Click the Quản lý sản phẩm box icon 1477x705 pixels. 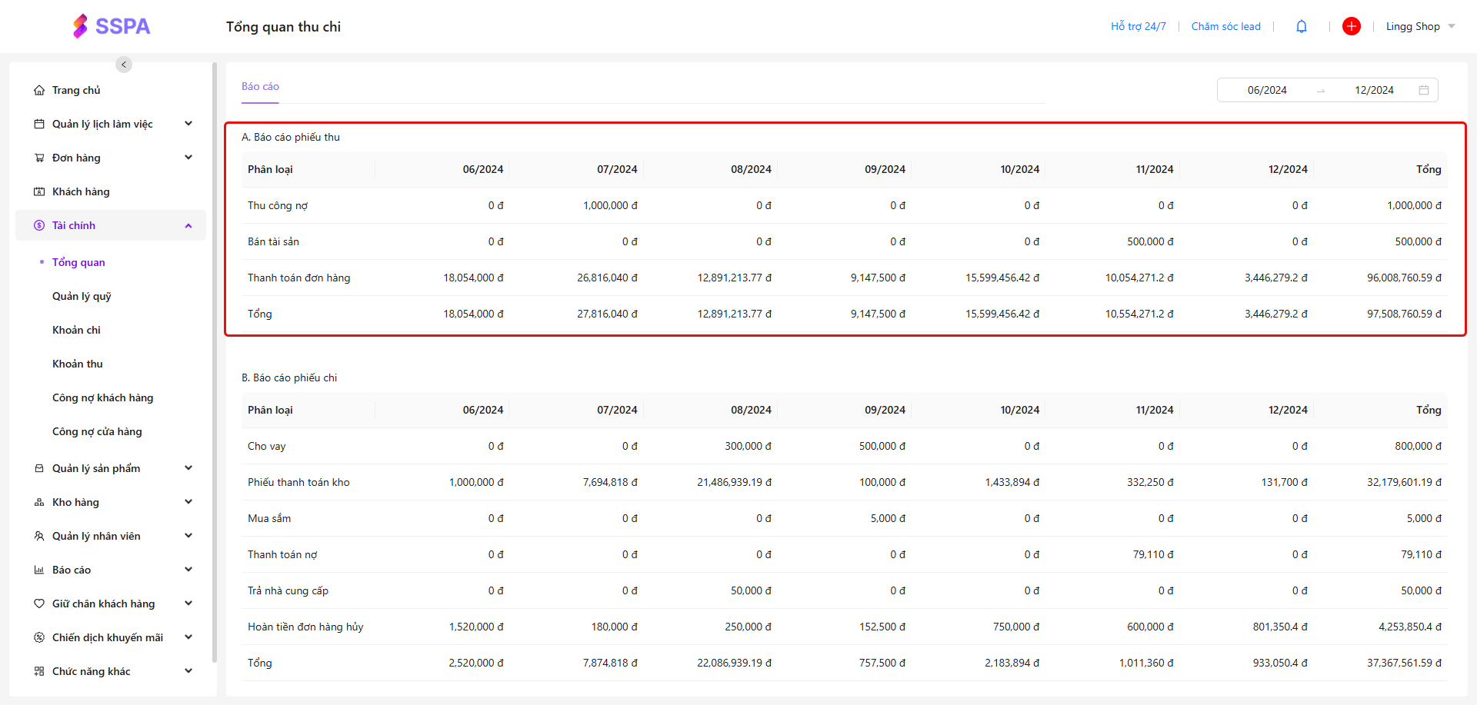pos(39,468)
